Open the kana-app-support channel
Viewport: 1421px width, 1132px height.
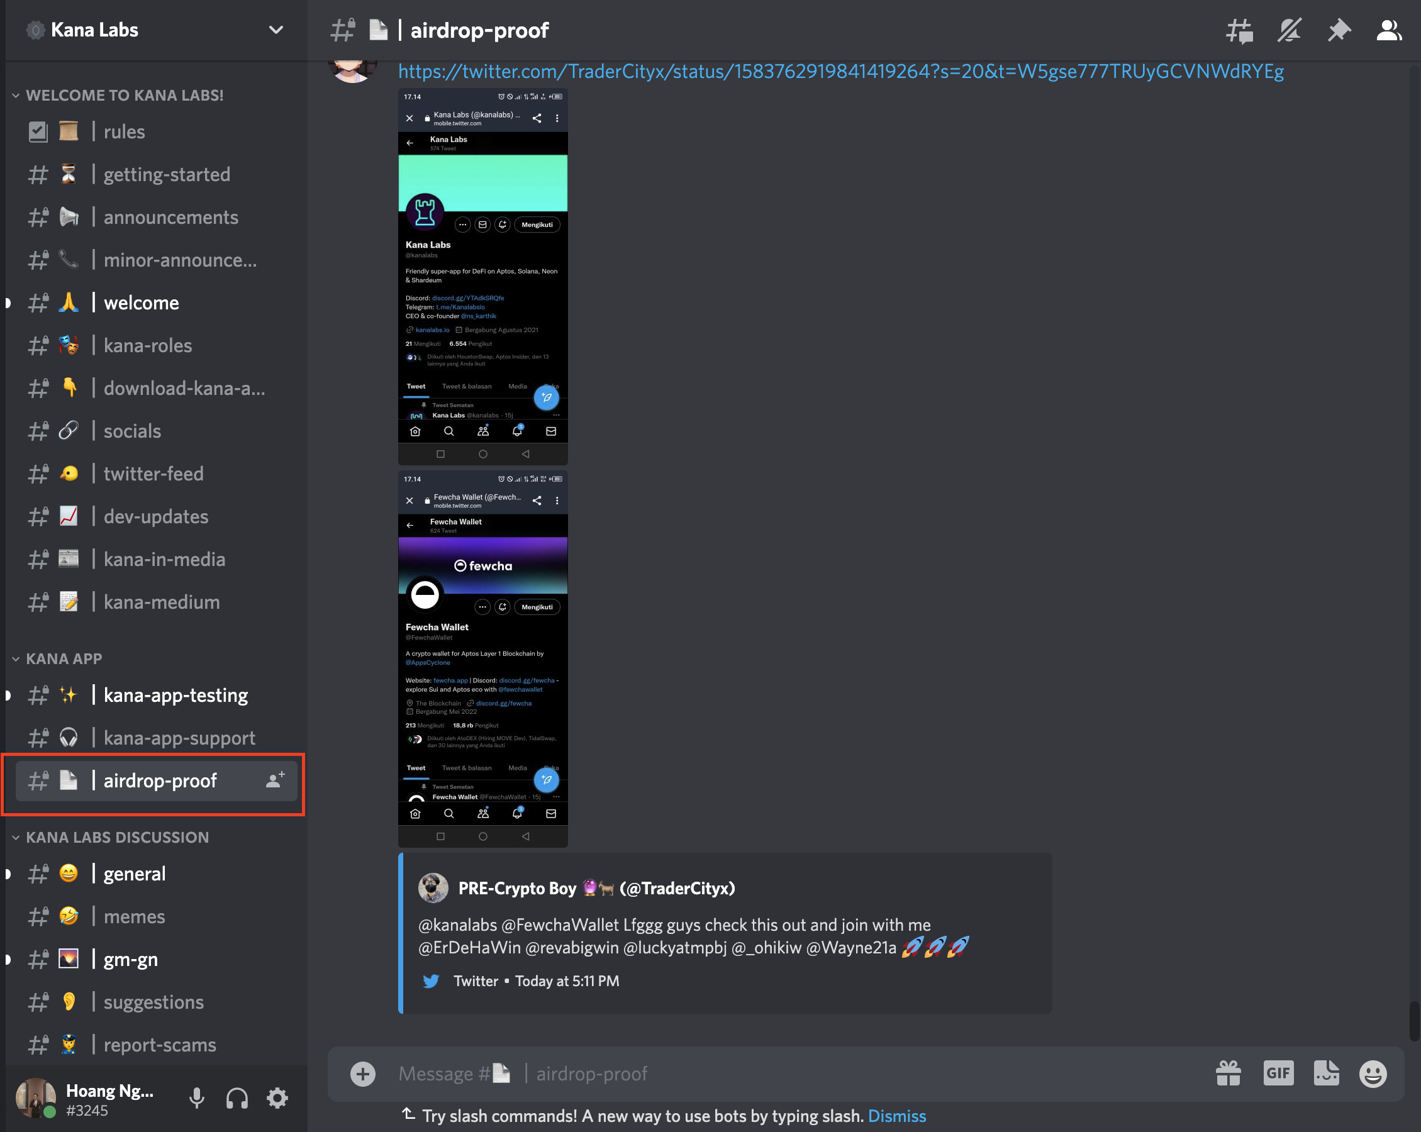coord(156,738)
